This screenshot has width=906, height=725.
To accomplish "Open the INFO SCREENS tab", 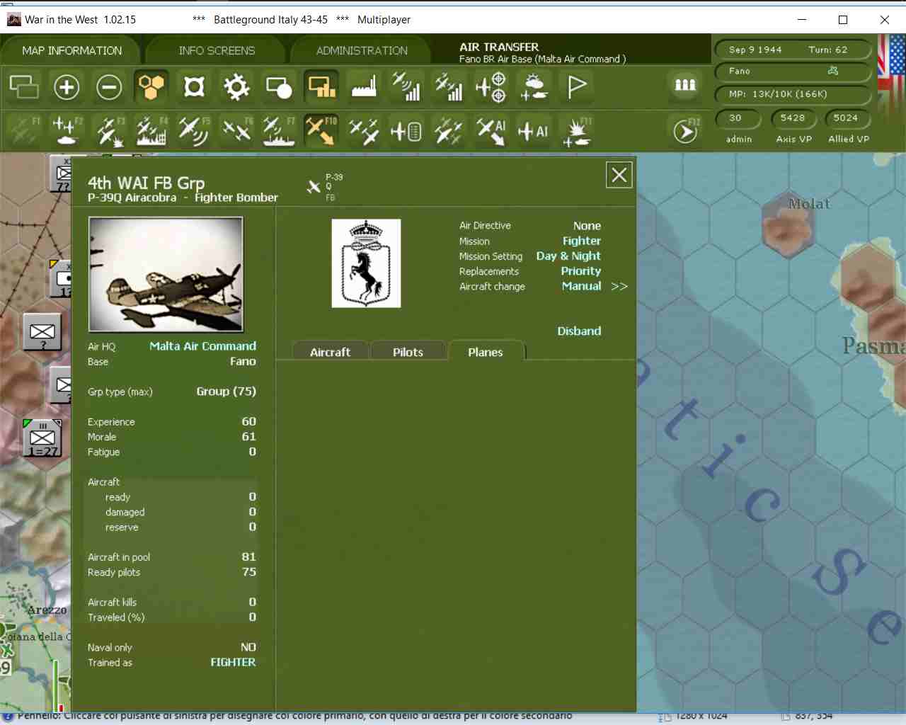I will click(217, 51).
